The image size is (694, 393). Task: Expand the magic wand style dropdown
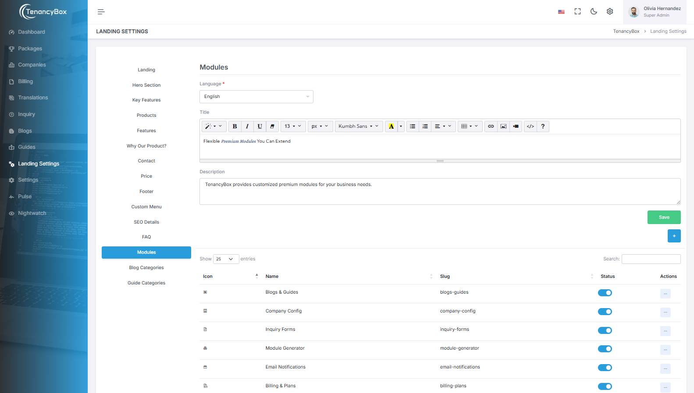(214, 126)
